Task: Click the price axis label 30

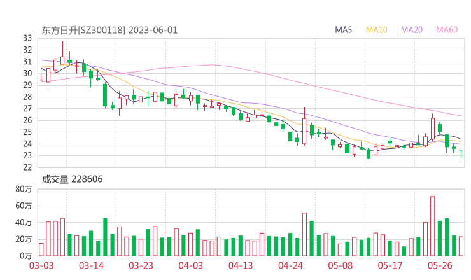Action: coord(27,73)
